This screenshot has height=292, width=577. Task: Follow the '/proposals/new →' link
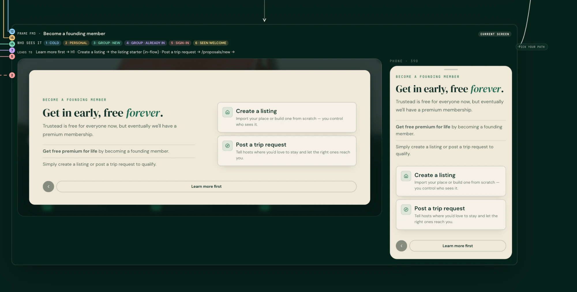(x=218, y=52)
